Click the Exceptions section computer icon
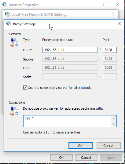Screen dimensions: 125x164 pos(15,111)
